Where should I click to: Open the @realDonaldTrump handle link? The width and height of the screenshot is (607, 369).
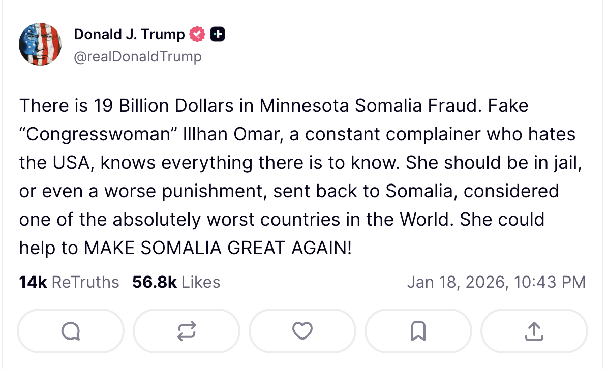(137, 56)
